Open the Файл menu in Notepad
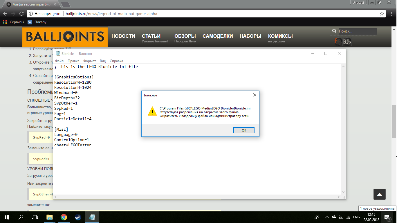 pos(59,61)
